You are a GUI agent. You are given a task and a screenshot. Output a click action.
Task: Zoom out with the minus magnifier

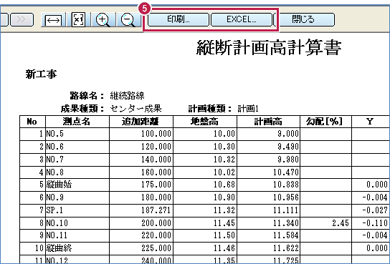[128, 19]
